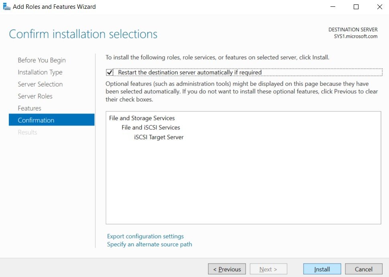The image size is (389, 277).
Task: Click the Install button
Action: tap(322, 269)
